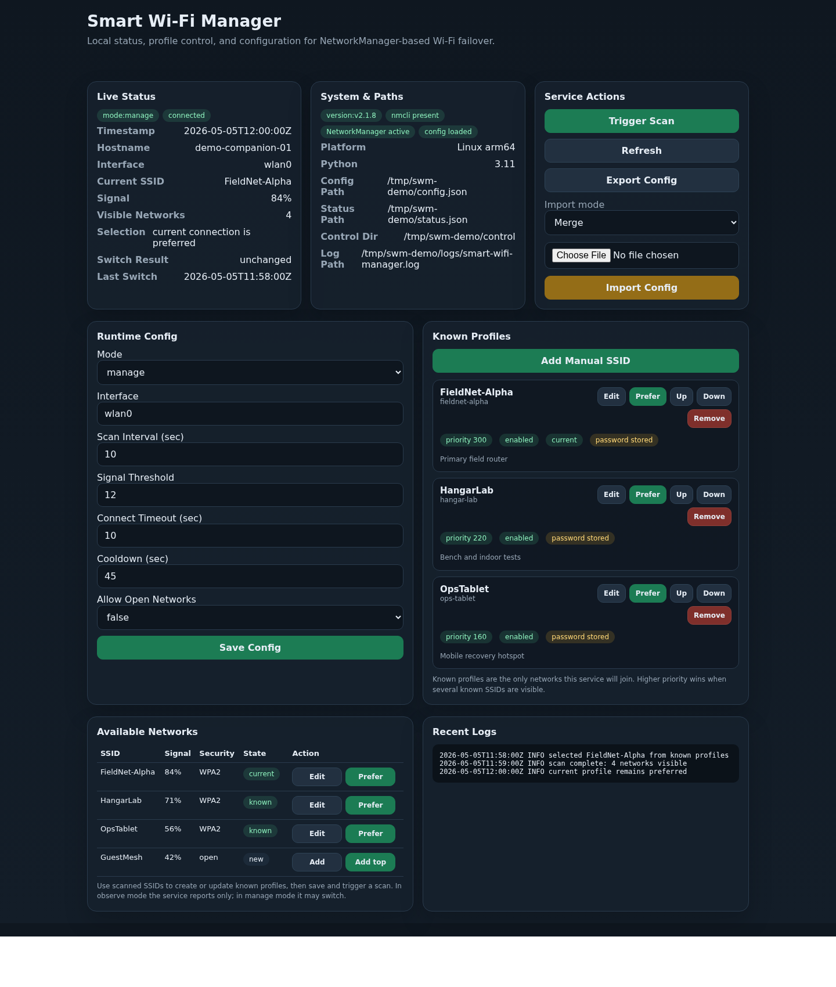Click the config loaded badge
Viewport: 836px width, 987px height.
click(448, 132)
